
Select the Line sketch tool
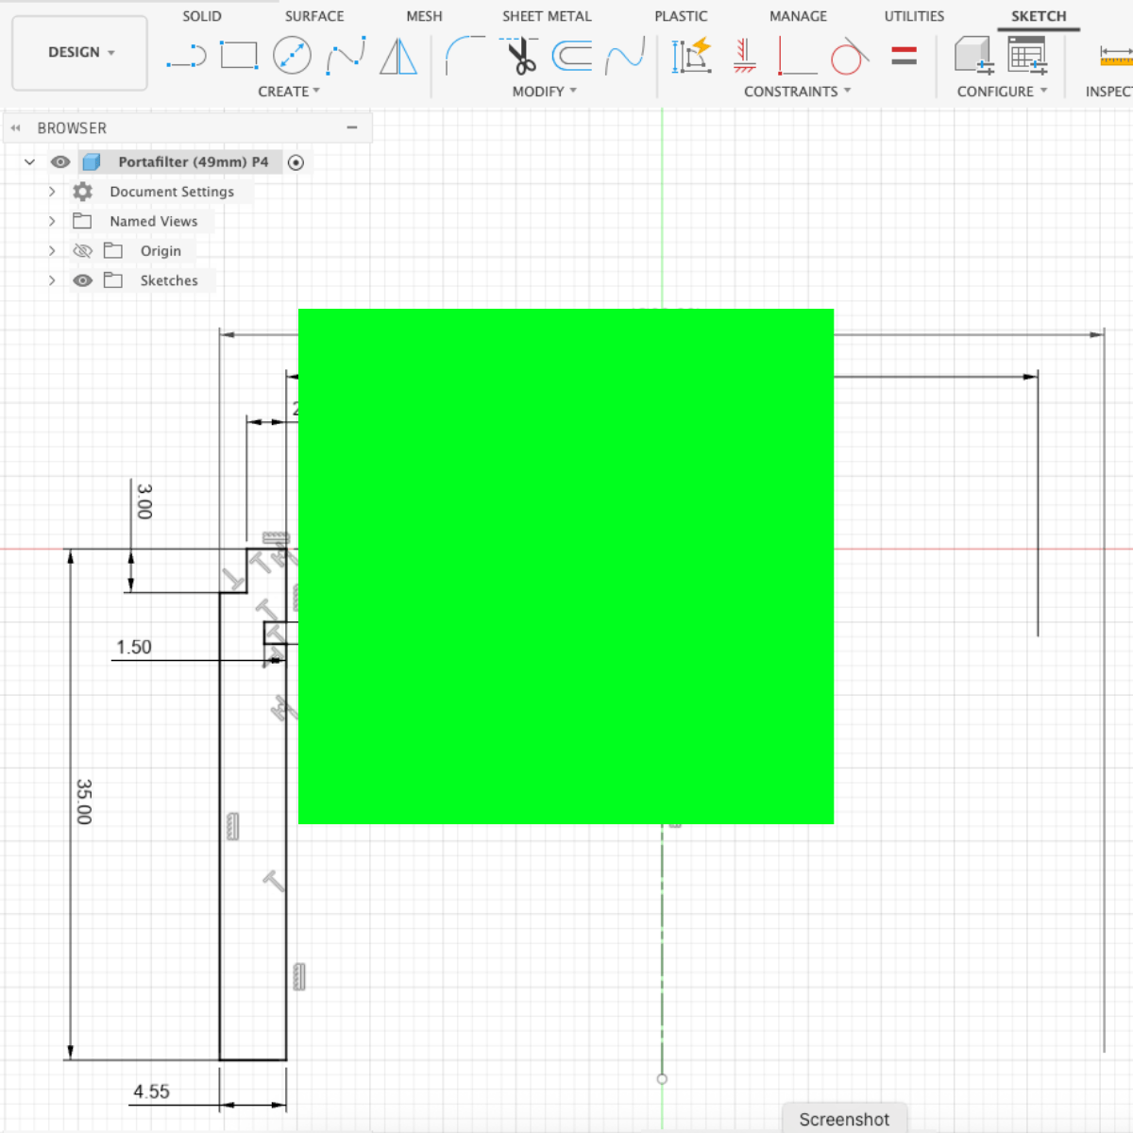186,57
